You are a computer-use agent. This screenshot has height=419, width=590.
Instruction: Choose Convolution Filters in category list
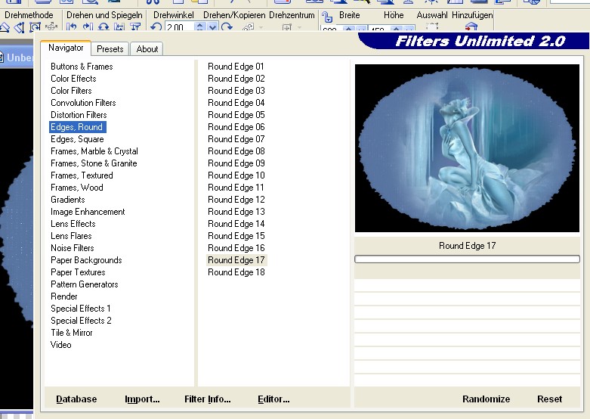pyautogui.click(x=83, y=103)
